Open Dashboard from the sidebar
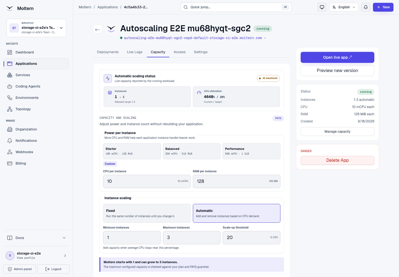 [x=36, y=52]
